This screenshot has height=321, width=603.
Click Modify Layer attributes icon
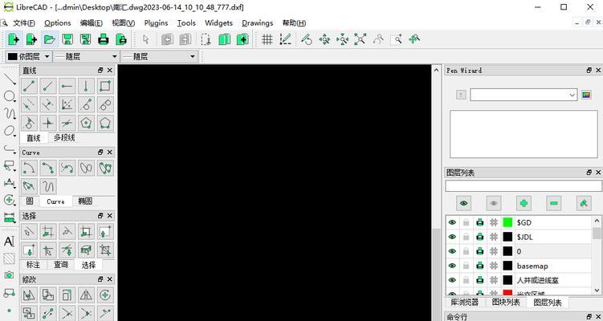pos(584,203)
